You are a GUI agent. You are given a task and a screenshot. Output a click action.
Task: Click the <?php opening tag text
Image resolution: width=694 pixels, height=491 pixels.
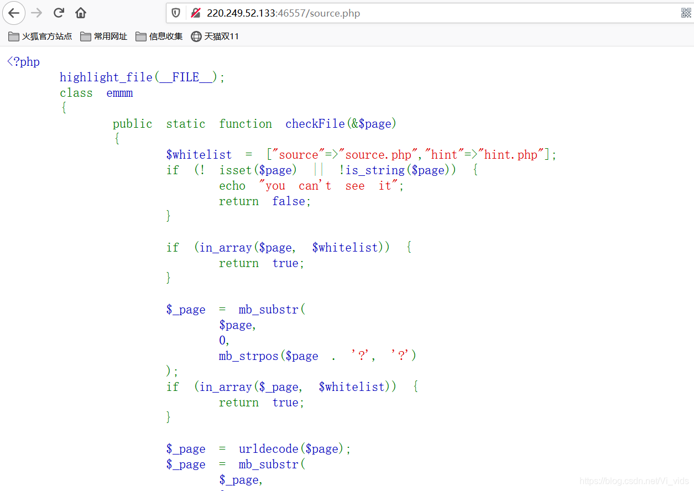(23, 62)
